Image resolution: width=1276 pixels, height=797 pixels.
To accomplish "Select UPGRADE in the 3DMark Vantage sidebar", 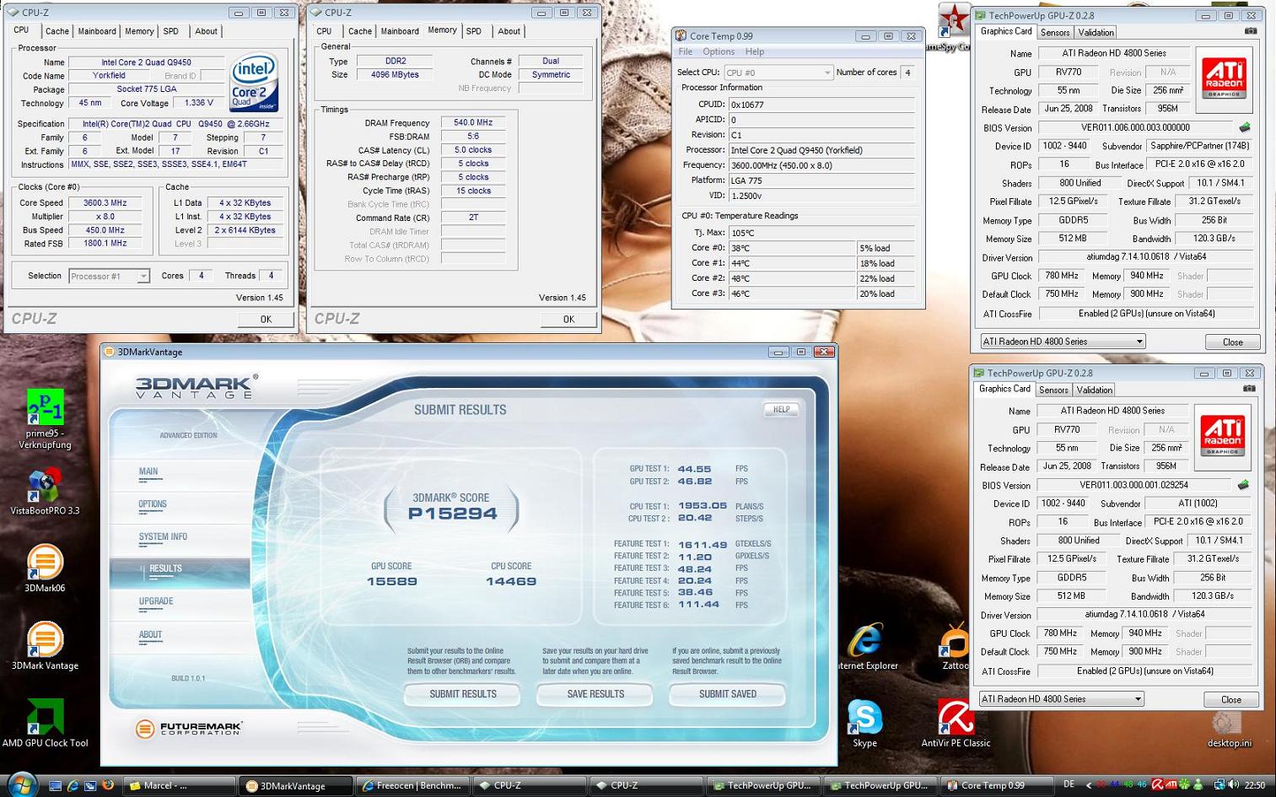I will (x=156, y=601).
